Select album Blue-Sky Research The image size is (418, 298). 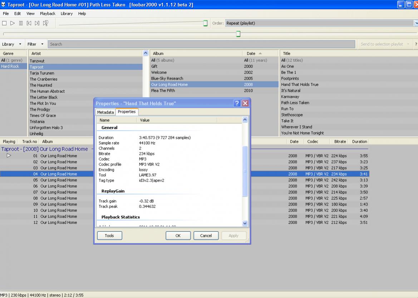(x=214, y=79)
